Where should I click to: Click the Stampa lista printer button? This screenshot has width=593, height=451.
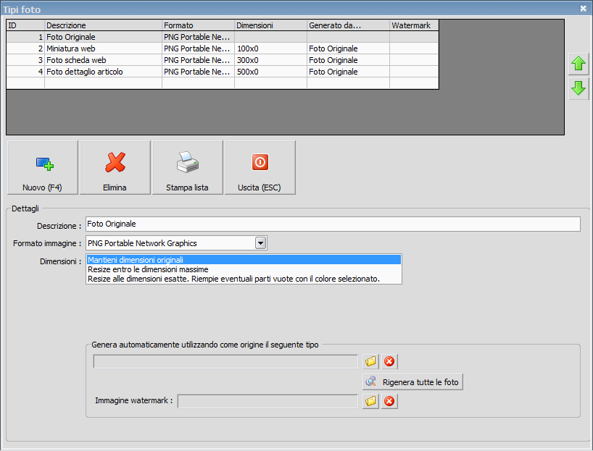(187, 168)
